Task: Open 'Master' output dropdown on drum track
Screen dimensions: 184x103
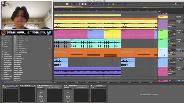Action: pos(172,45)
